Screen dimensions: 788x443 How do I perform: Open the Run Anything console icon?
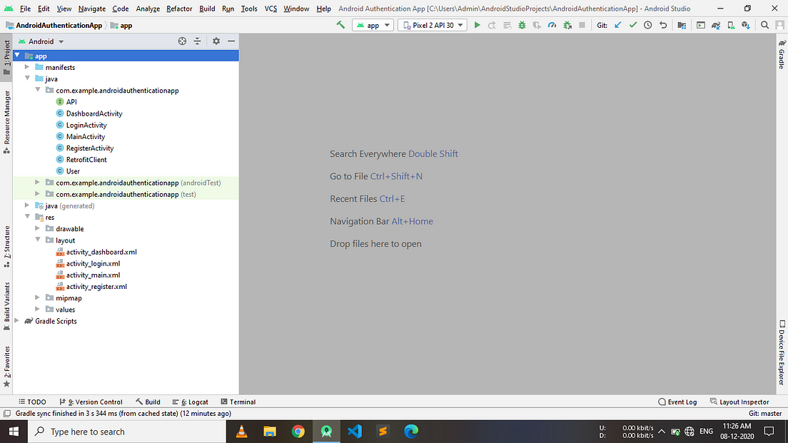700,25
